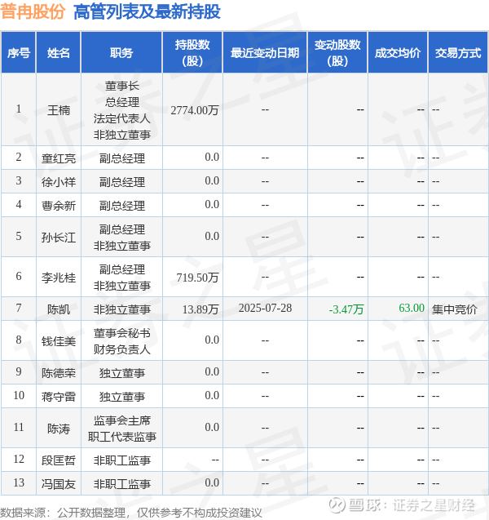
Task: Select the 职务 column header
Action: (121, 53)
